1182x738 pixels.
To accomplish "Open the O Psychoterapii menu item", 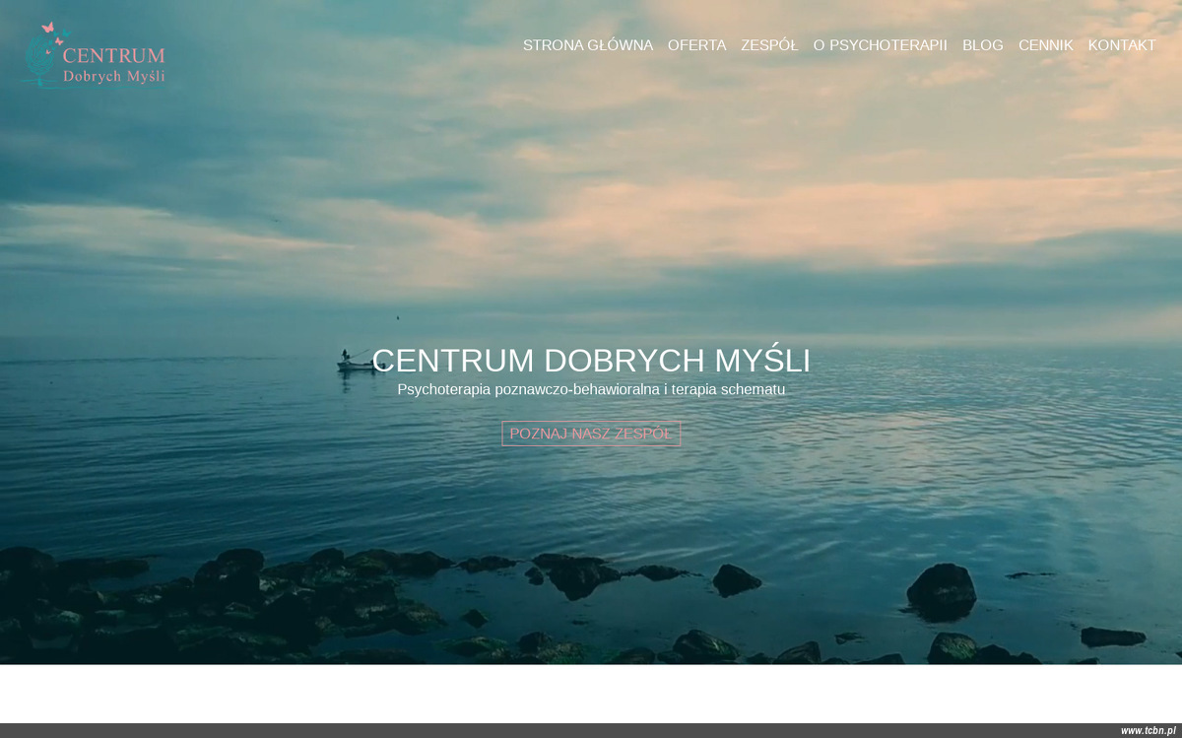I will [x=880, y=45].
